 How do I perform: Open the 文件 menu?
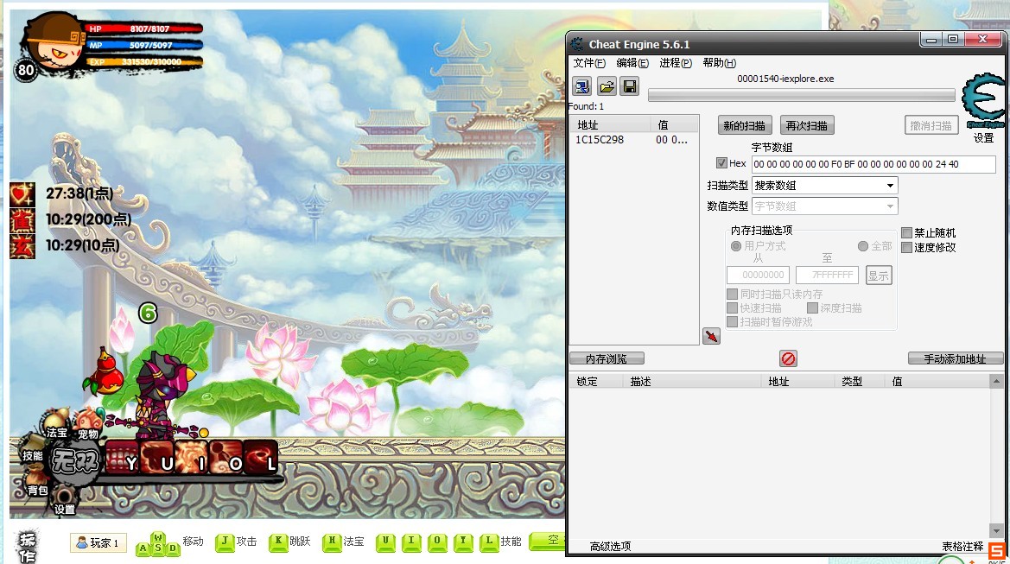click(588, 62)
